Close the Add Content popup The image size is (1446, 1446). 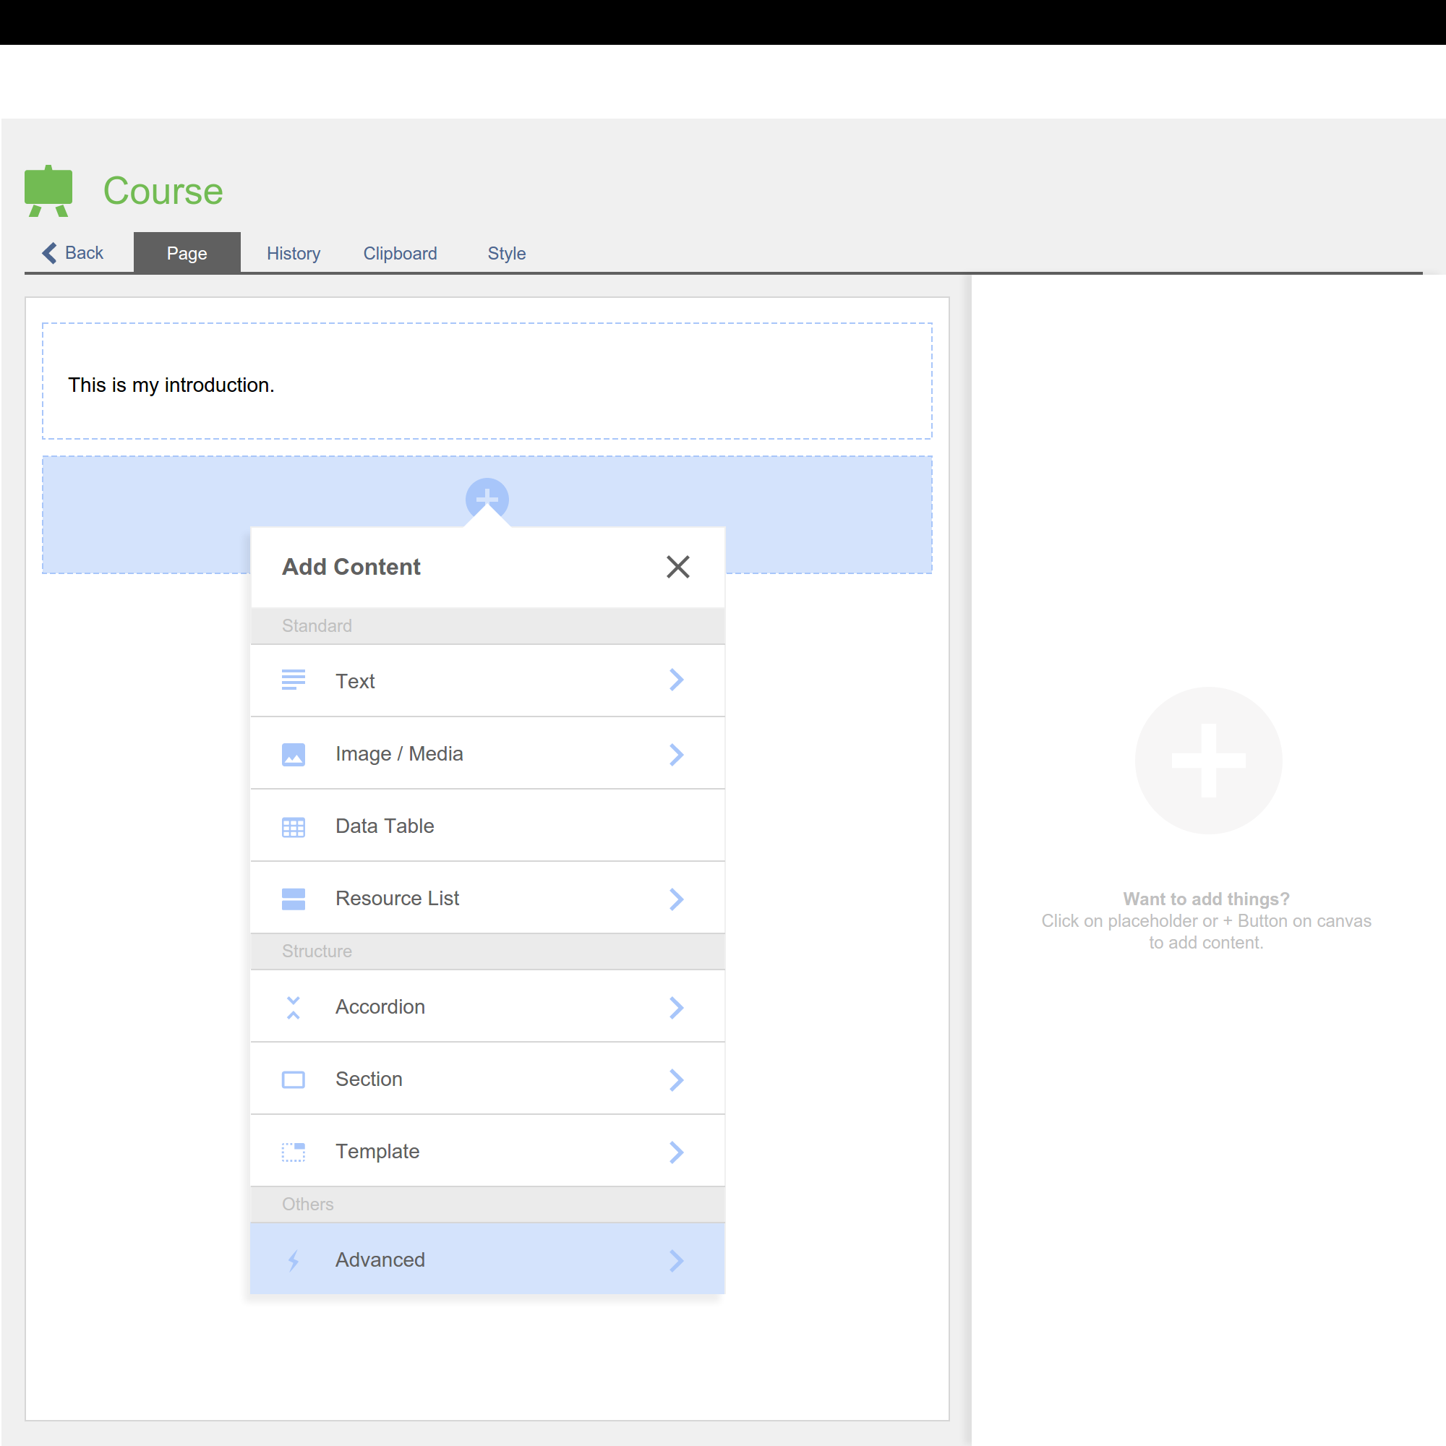pyautogui.click(x=677, y=567)
